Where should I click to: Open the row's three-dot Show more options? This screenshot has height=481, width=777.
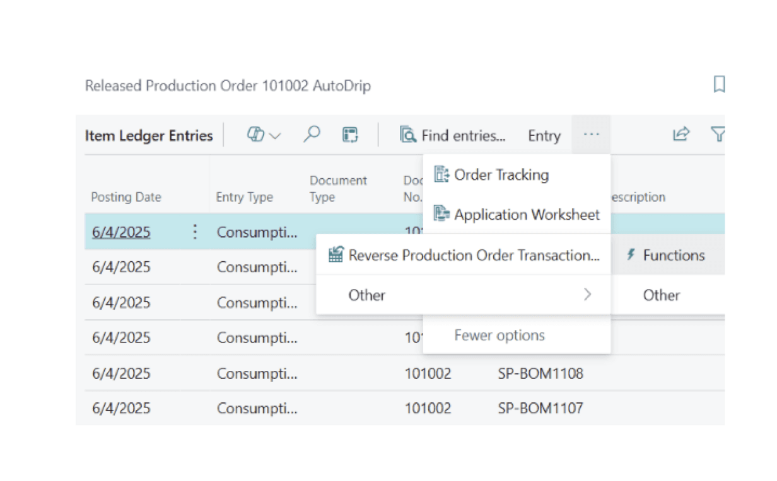click(195, 232)
